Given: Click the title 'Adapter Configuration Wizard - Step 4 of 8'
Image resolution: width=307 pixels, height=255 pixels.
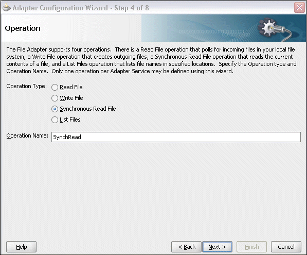Looking at the screenshot, I should click(x=81, y=8).
